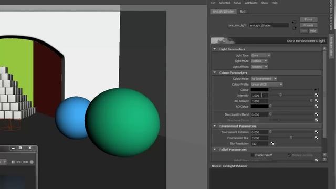Click the black Colour swatch
The width and height of the screenshot is (336, 189).
click(259, 90)
